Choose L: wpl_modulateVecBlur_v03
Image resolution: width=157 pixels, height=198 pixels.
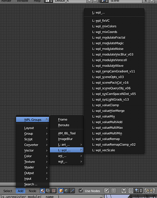pos(114,54)
